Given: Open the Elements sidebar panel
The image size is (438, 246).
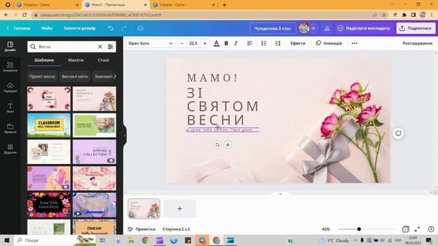Looking at the screenshot, I should 10,67.
